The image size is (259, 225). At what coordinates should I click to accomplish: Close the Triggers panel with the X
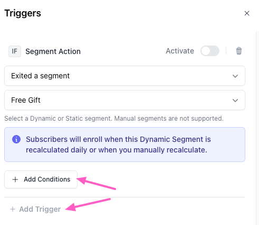coord(247,13)
